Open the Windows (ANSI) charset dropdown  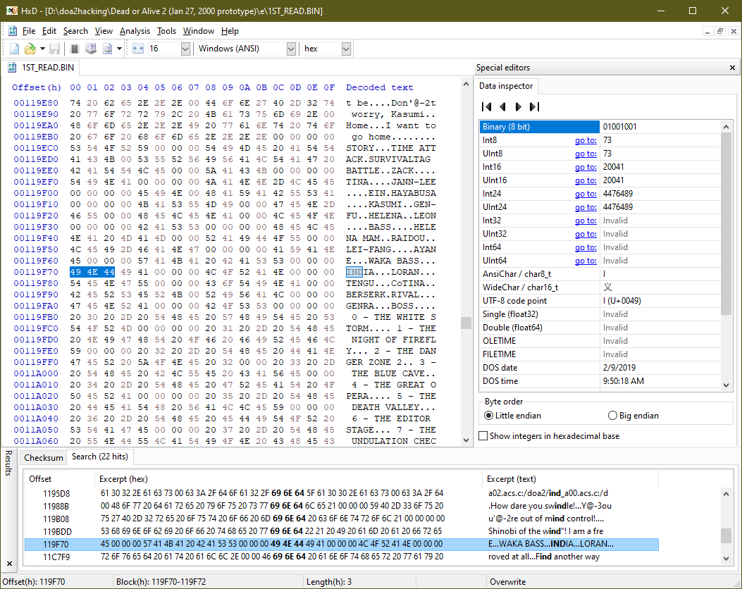[x=291, y=49]
